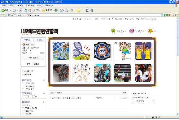Click the scrollbar up arrow

(x=177, y=18)
